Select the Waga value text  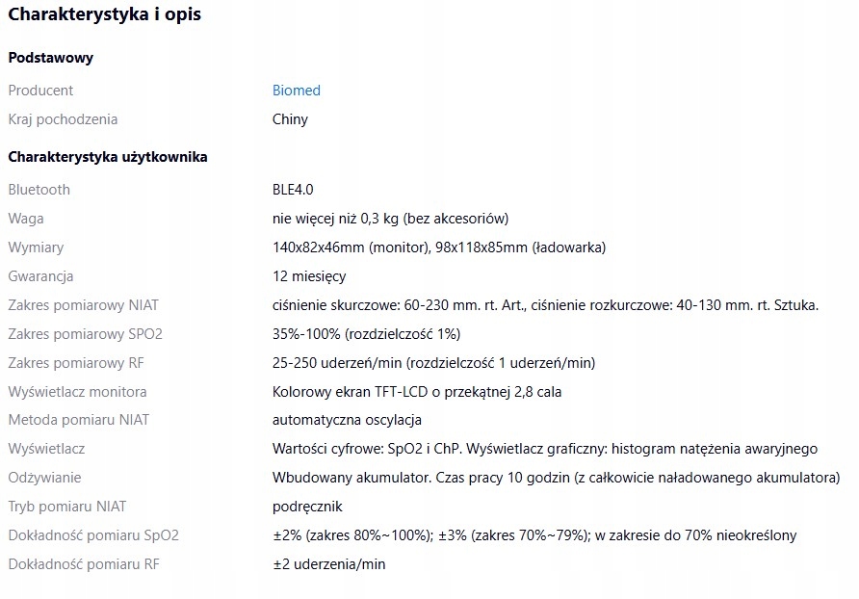(x=390, y=219)
